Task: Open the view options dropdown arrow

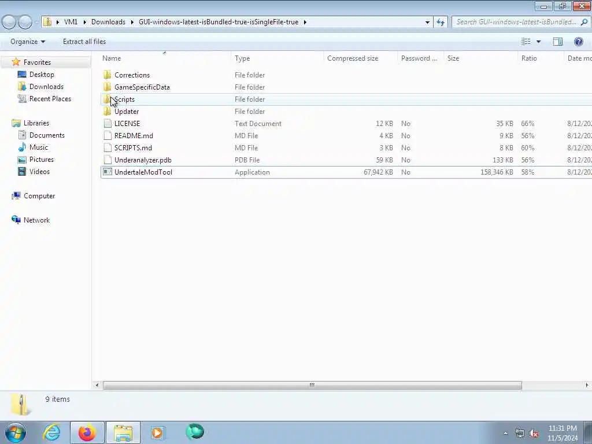Action: [x=538, y=42]
